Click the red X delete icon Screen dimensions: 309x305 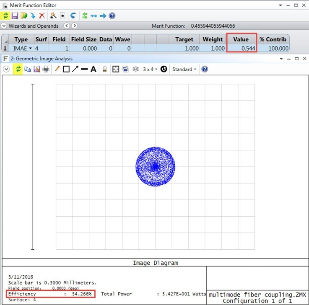coord(42,16)
